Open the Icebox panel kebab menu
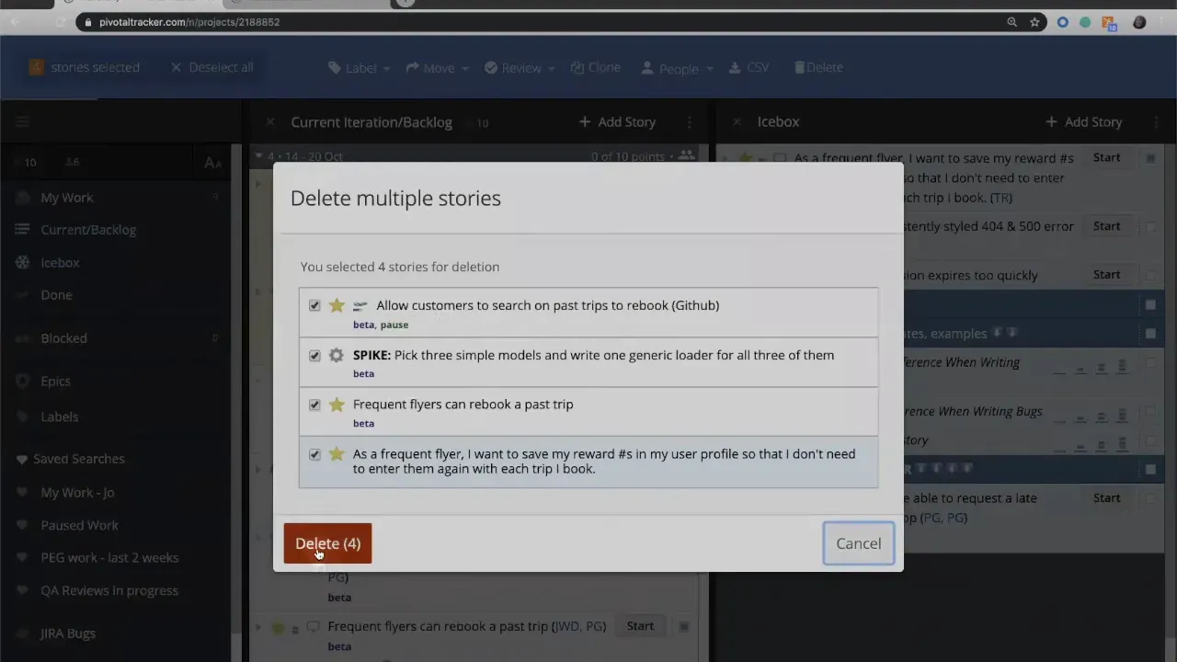 (x=1155, y=121)
